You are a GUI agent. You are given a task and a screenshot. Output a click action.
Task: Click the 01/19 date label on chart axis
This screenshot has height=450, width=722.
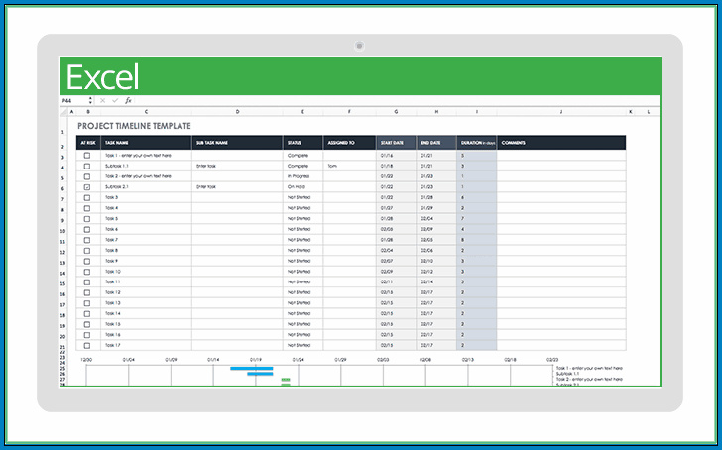tap(256, 360)
